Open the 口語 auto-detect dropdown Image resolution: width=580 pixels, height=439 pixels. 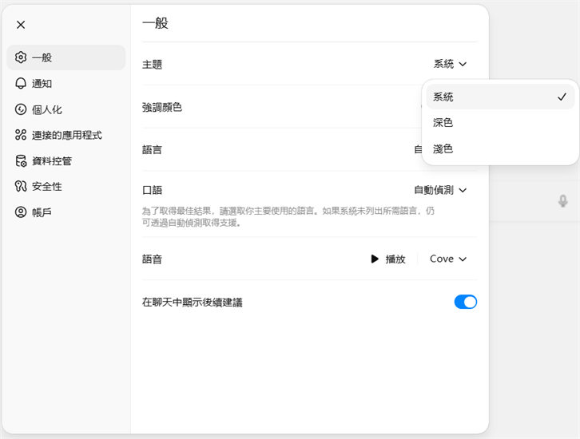pos(440,190)
